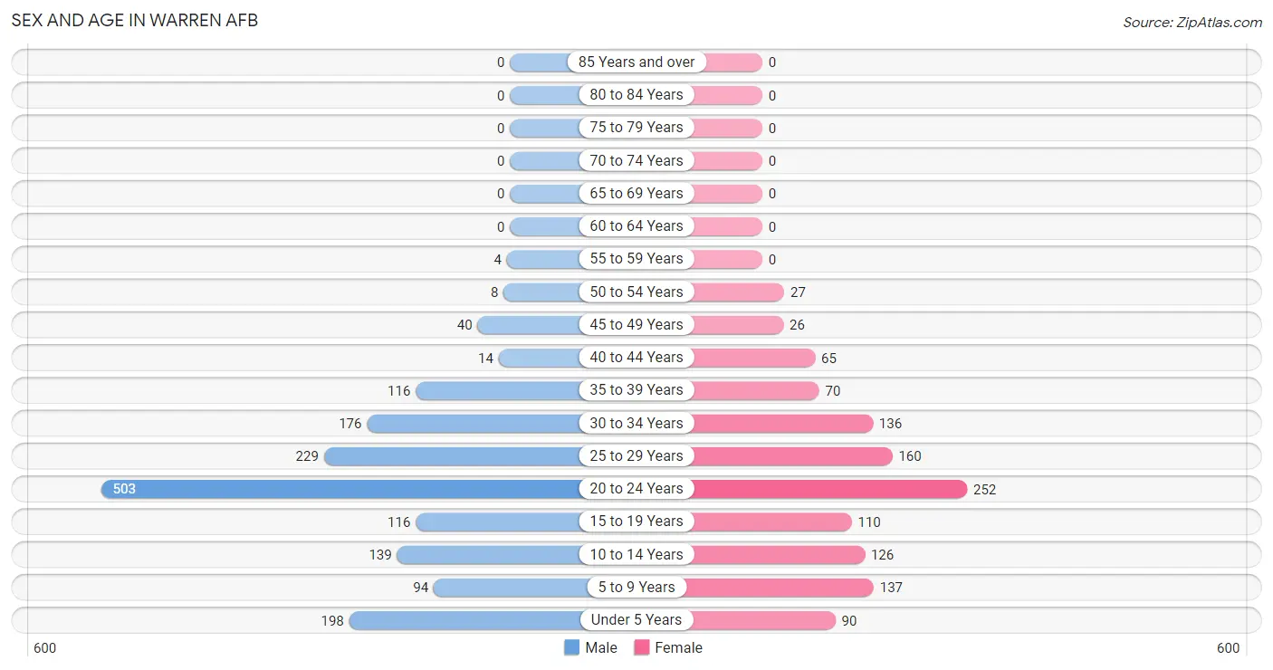1273x670 pixels.
Task: Click the 5 to 9 Years label
Action: click(636, 588)
